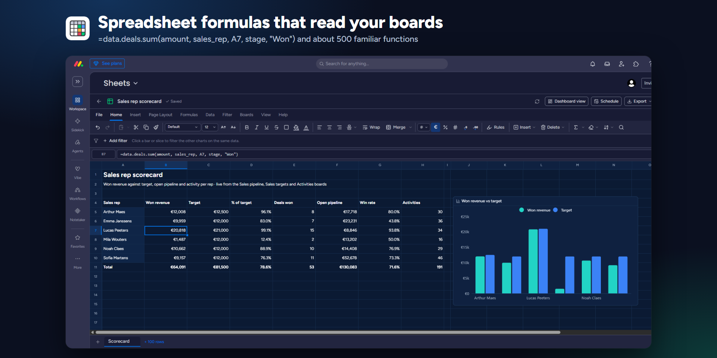The height and width of the screenshot is (358, 717).
Task: Toggle strikethrough formatting
Action: pyautogui.click(x=276, y=128)
